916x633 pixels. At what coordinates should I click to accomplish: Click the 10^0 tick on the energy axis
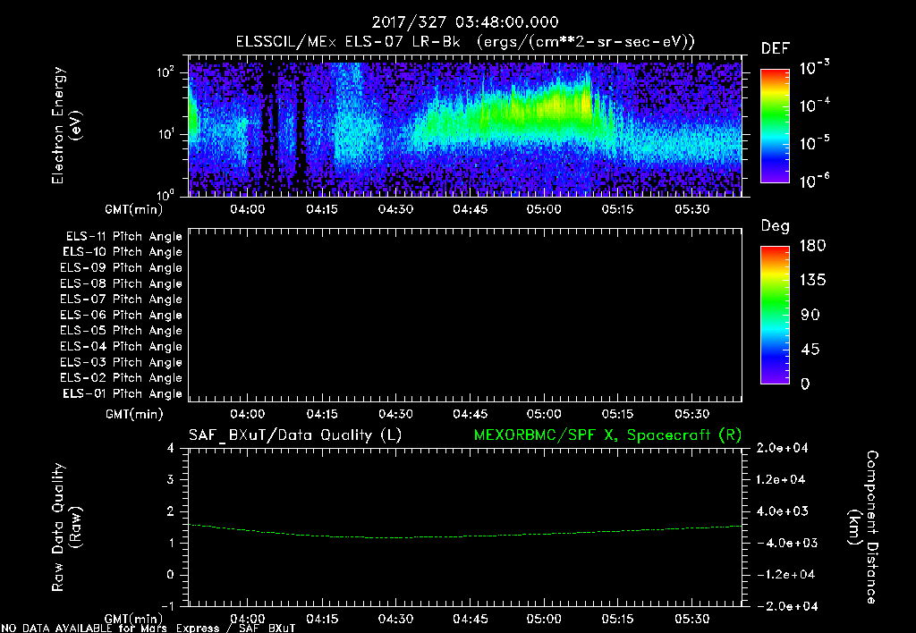click(x=165, y=195)
